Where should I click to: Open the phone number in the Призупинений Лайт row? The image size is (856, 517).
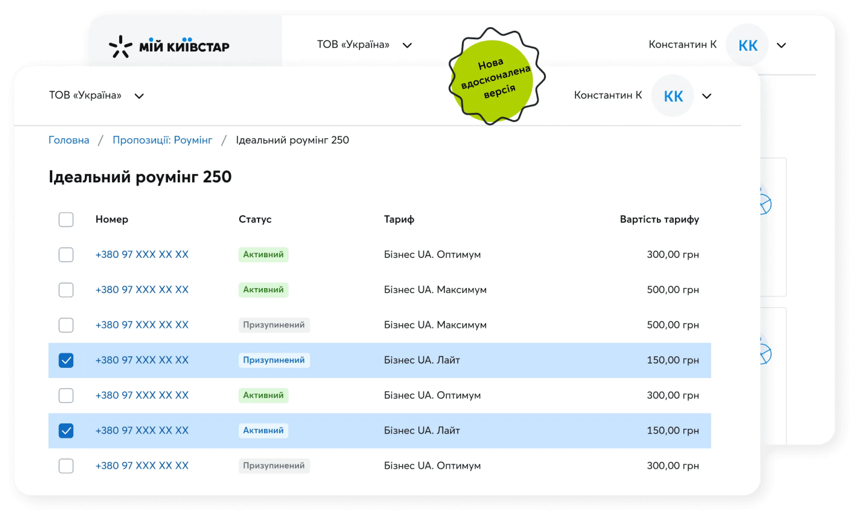pyautogui.click(x=142, y=360)
